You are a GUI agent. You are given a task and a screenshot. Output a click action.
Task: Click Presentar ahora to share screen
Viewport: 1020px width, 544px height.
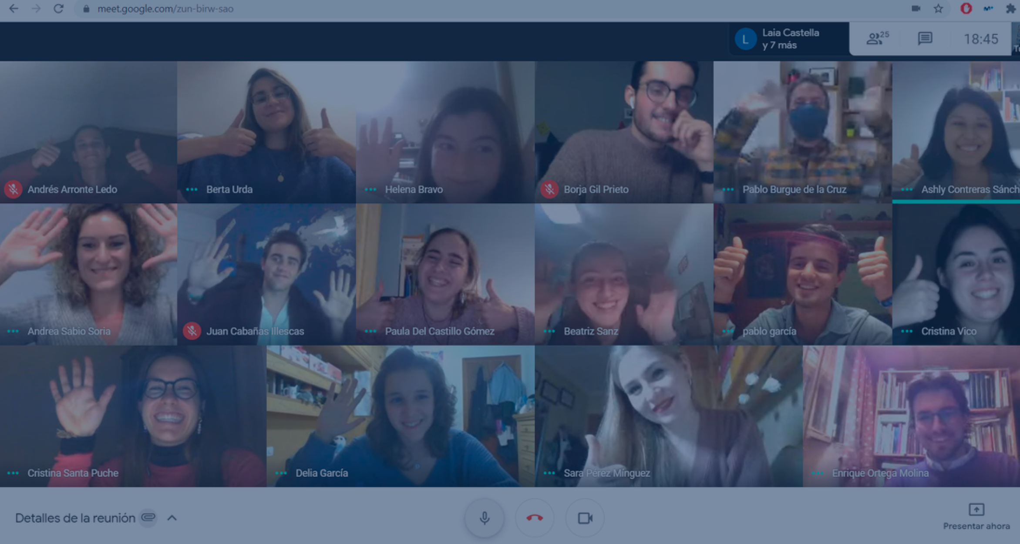pyautogui.click(x=976, y=517)
